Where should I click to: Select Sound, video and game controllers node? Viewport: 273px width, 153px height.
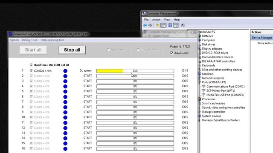coord(224,108)
